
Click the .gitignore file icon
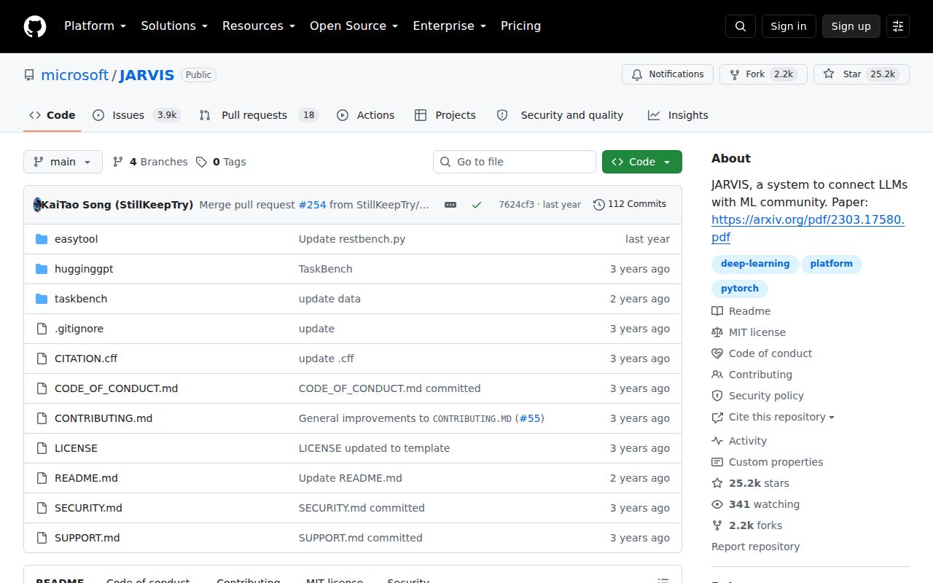click(42, 329)
